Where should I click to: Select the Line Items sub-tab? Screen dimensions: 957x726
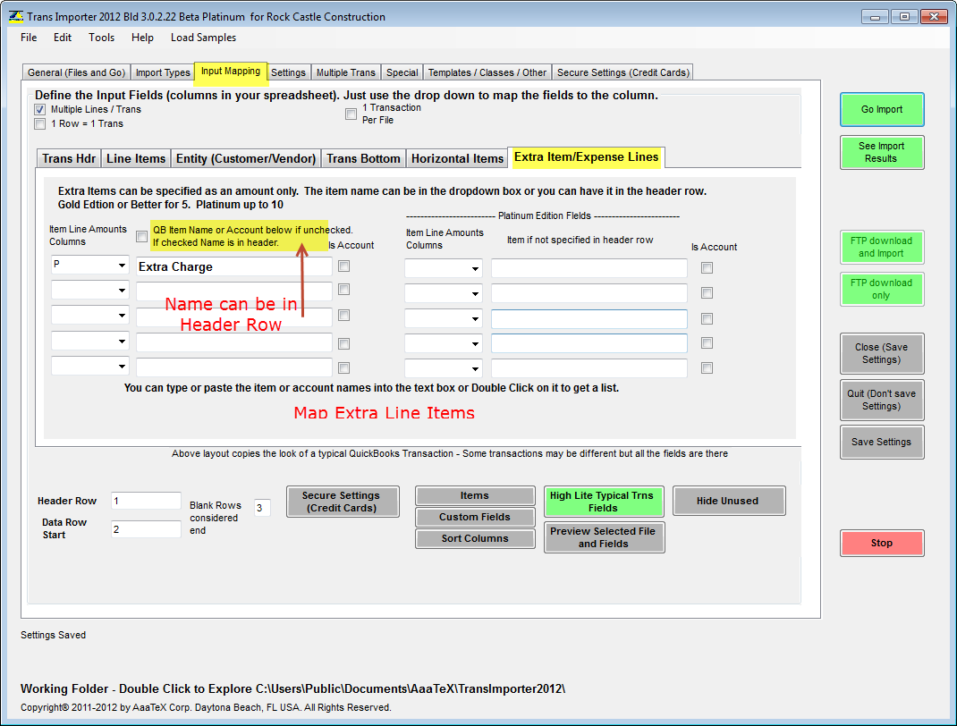[x=136, y=158]
